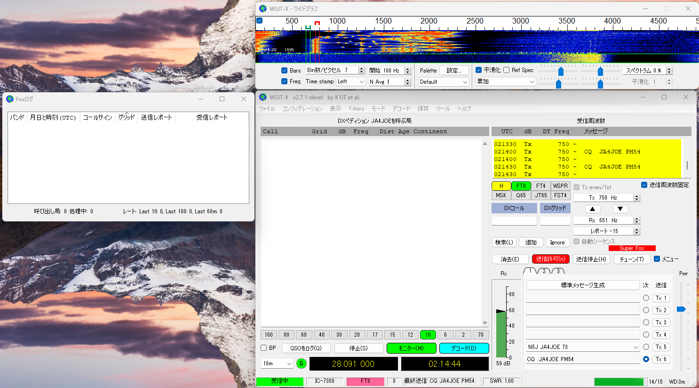Click the 標準メッセージ生成 button
Viewport: 699px width, 388px height.
coord(583,285)
